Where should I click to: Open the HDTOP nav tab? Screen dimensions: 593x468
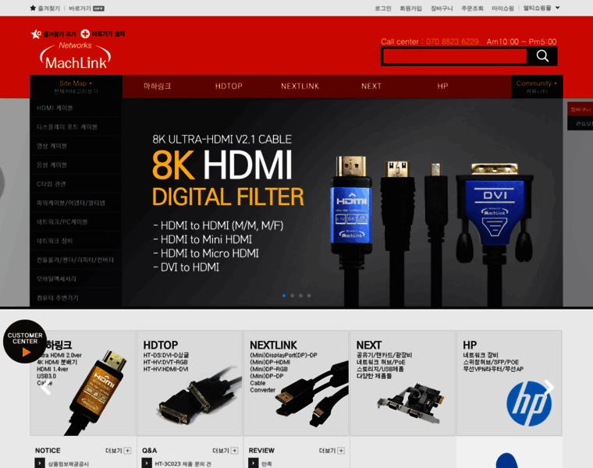(229, 87)
